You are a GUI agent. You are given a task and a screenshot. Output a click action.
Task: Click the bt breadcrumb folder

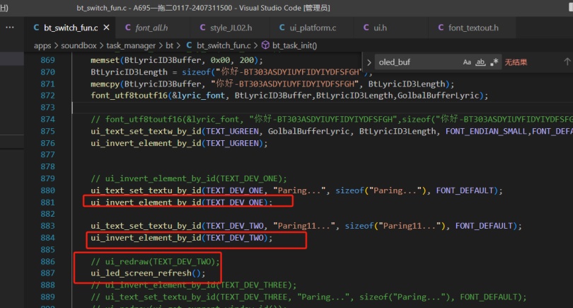tap(169, 46)
